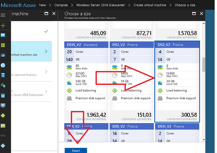Click the scrollbar down arrow in size list
This screenshot has width=217, height=153.
pos(204,139)
